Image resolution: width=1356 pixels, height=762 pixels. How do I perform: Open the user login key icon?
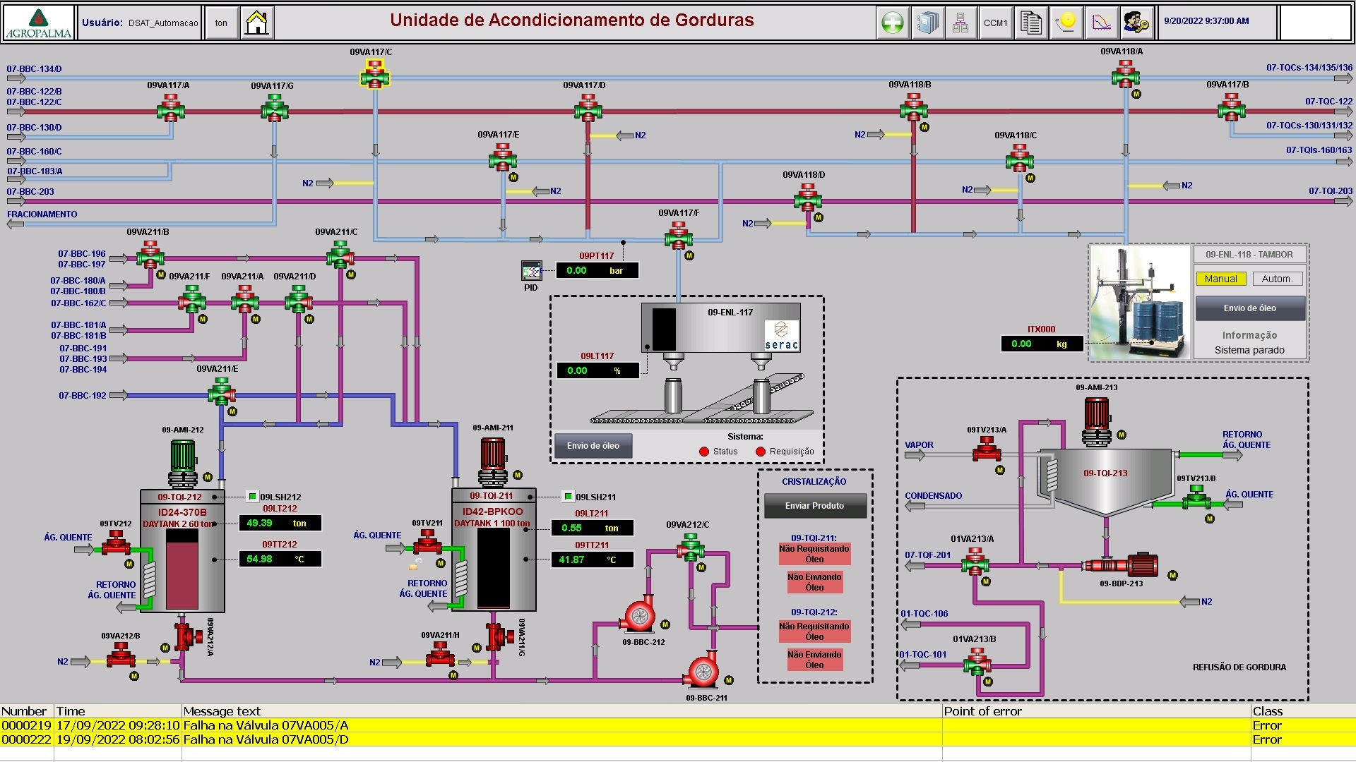click(1136, 23)
